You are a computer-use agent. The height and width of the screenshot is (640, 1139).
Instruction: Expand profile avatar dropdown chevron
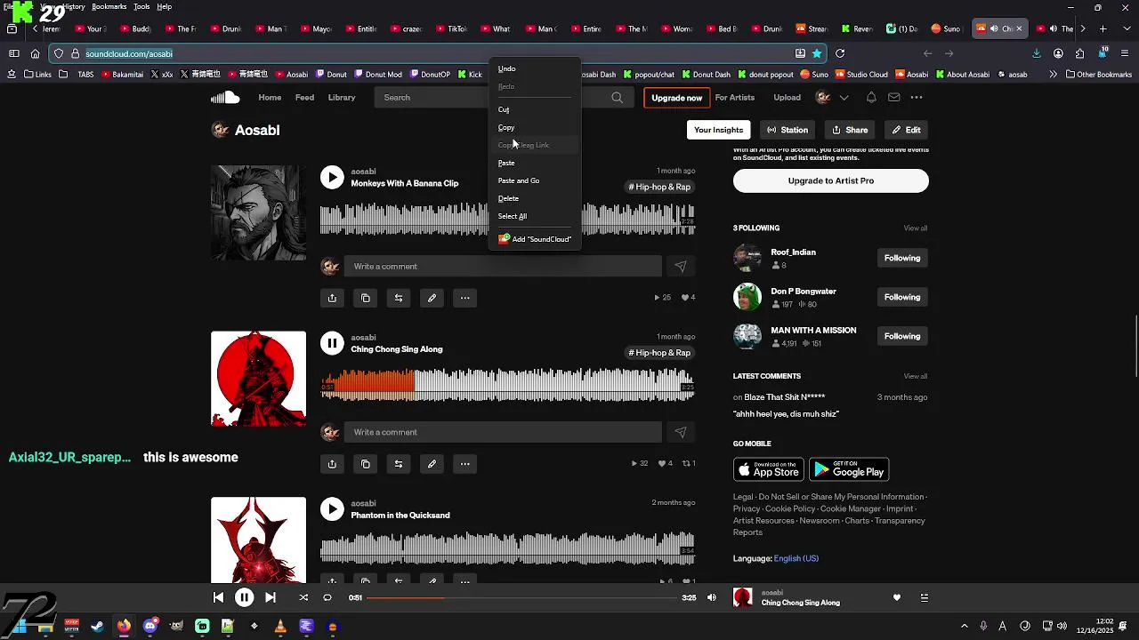(844, 97)
